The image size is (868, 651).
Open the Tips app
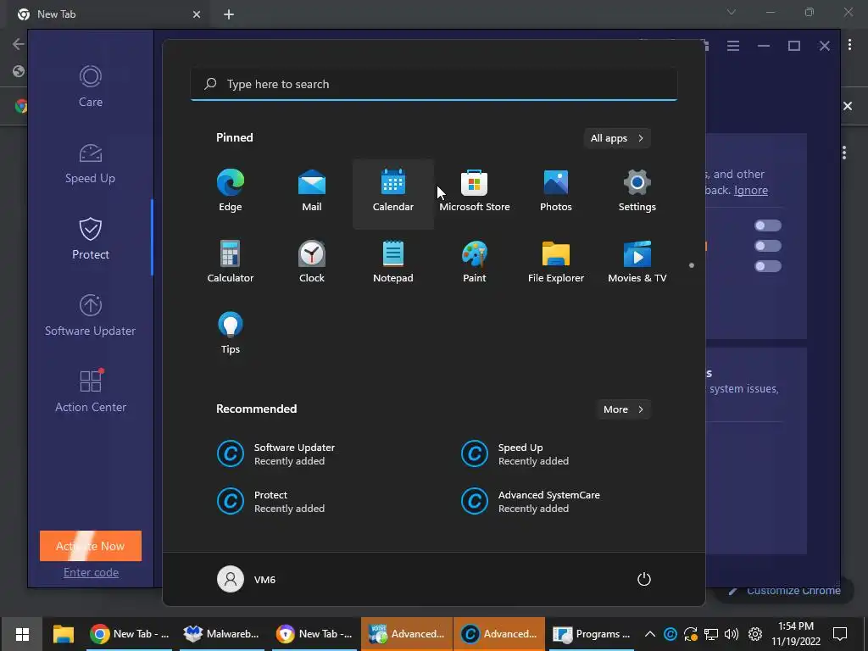231,334
